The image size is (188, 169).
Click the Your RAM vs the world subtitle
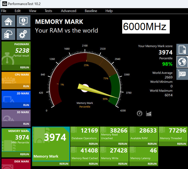pos(67,30)
